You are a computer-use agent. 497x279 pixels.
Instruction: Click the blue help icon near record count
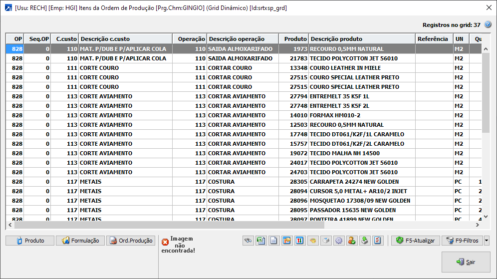(x=488, y=24)
